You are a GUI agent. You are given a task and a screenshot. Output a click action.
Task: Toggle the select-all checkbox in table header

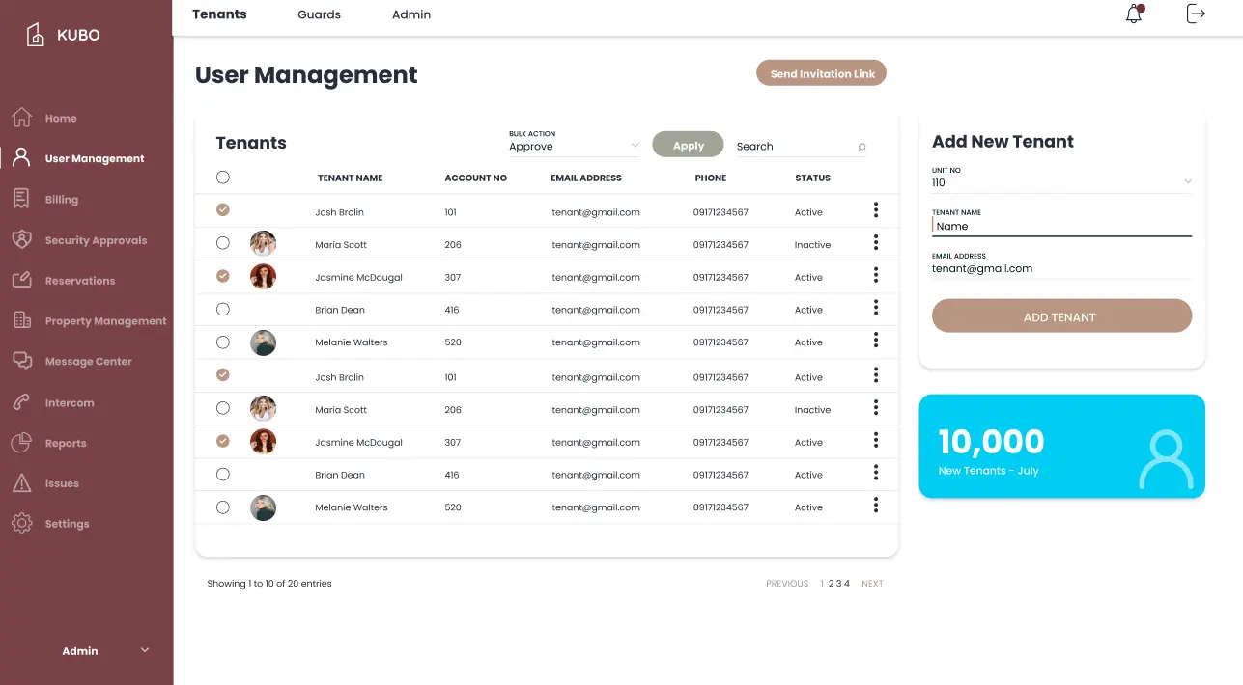(223, 178)
